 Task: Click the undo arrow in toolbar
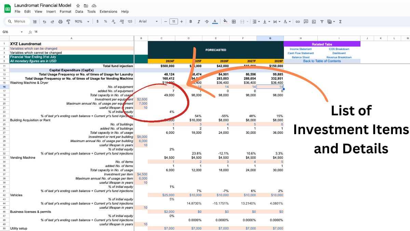tap(44, 22)
